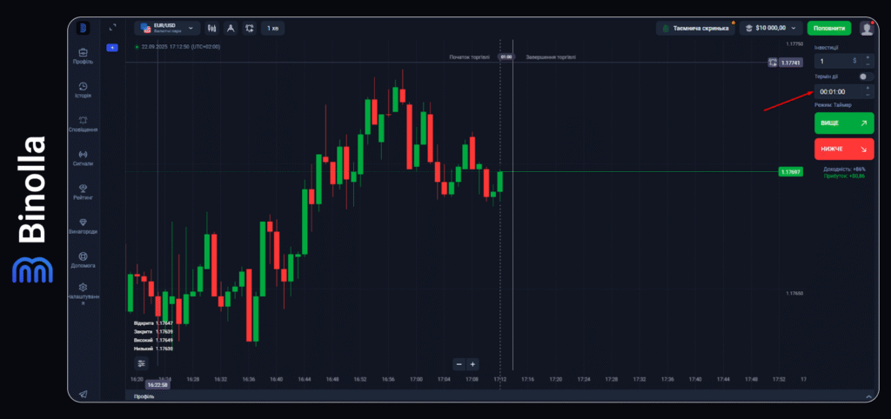Click the green Поповнити button
Image resolution: width=891 pixels, height=419 pixels.
click(828, 28)
